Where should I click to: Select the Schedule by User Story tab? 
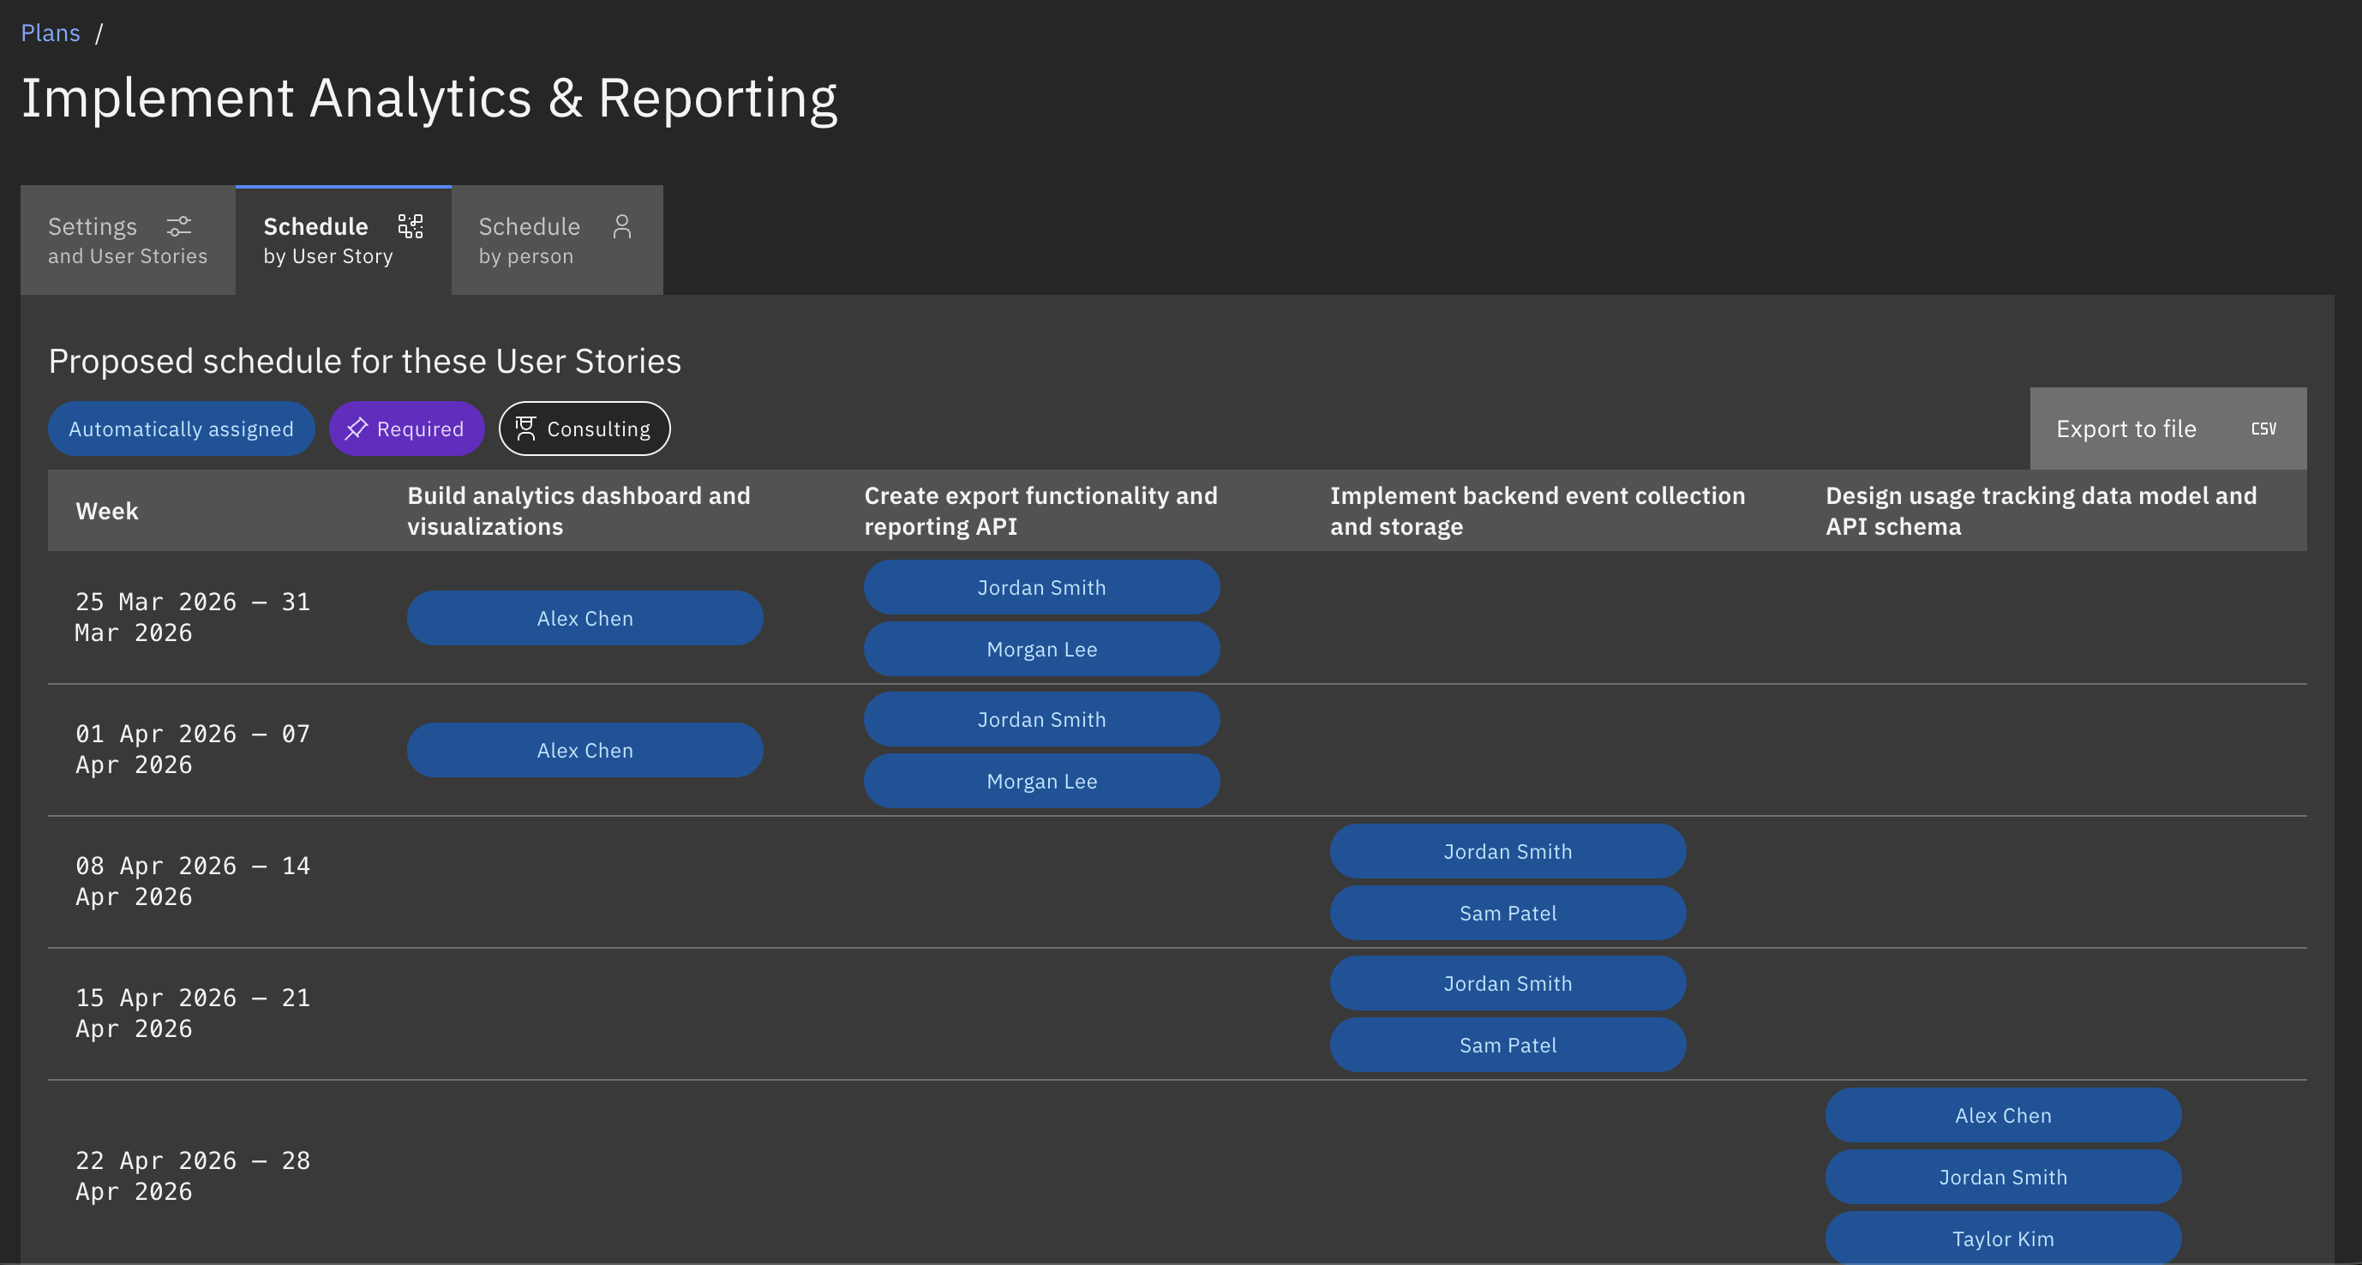(x=343, y=240)
